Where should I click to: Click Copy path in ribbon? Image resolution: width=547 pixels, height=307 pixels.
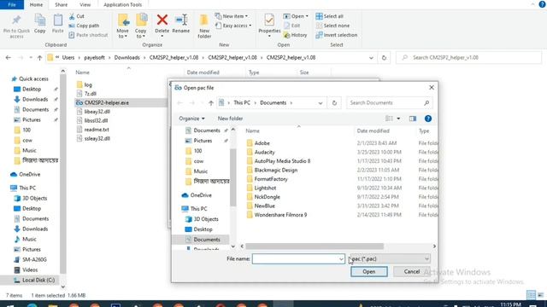pos(84,26)
